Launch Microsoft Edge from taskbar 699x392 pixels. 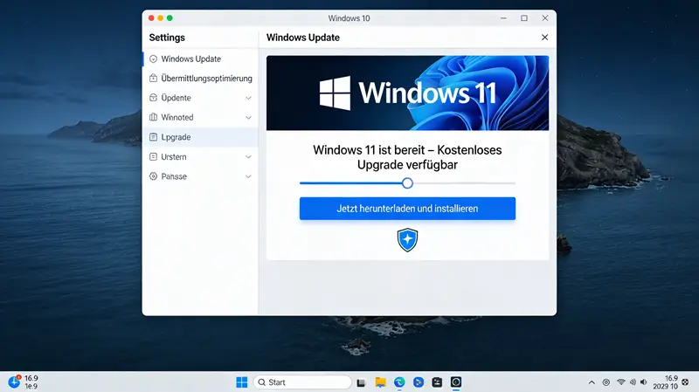tap(399, 382)
